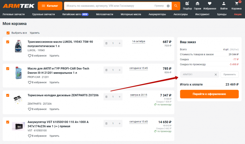Uncheck the PROFI-CAR Dexron oil item

click(x=8, y=69)
